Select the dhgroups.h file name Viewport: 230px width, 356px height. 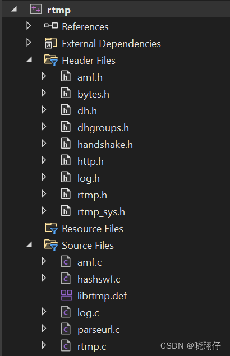[103, 128]
